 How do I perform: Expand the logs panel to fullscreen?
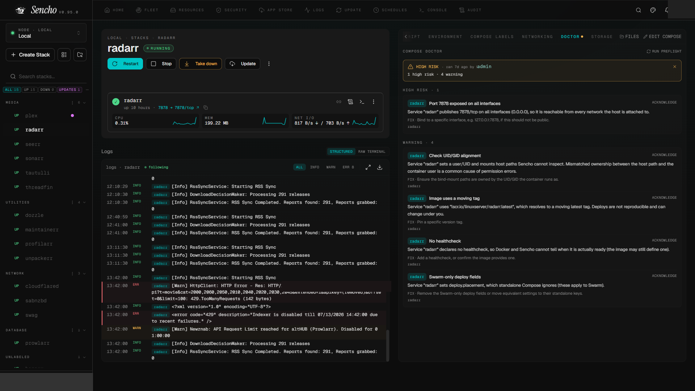click(x=368, y=167)
